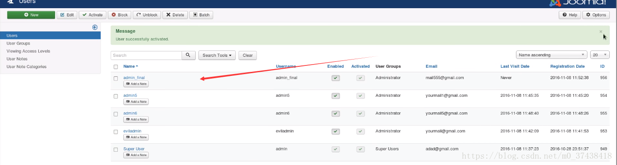Open Viewing Access Levels in the sidebar

tap(28, 51)
